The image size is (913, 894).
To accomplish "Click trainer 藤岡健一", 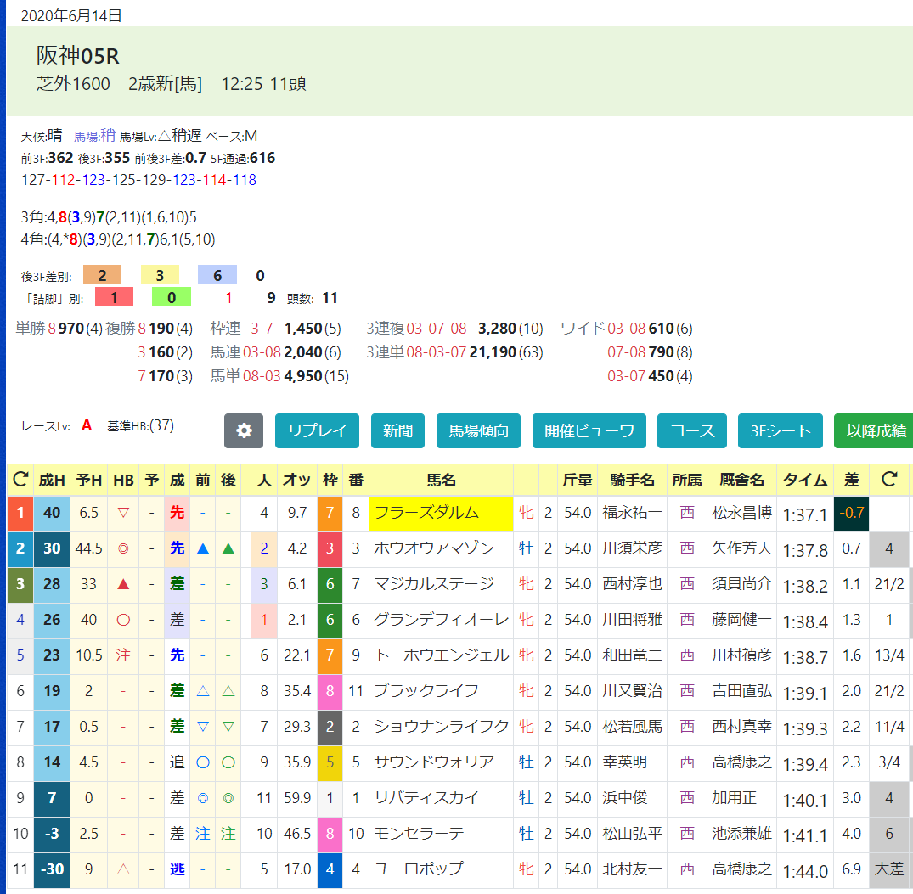I will point(741,619).
